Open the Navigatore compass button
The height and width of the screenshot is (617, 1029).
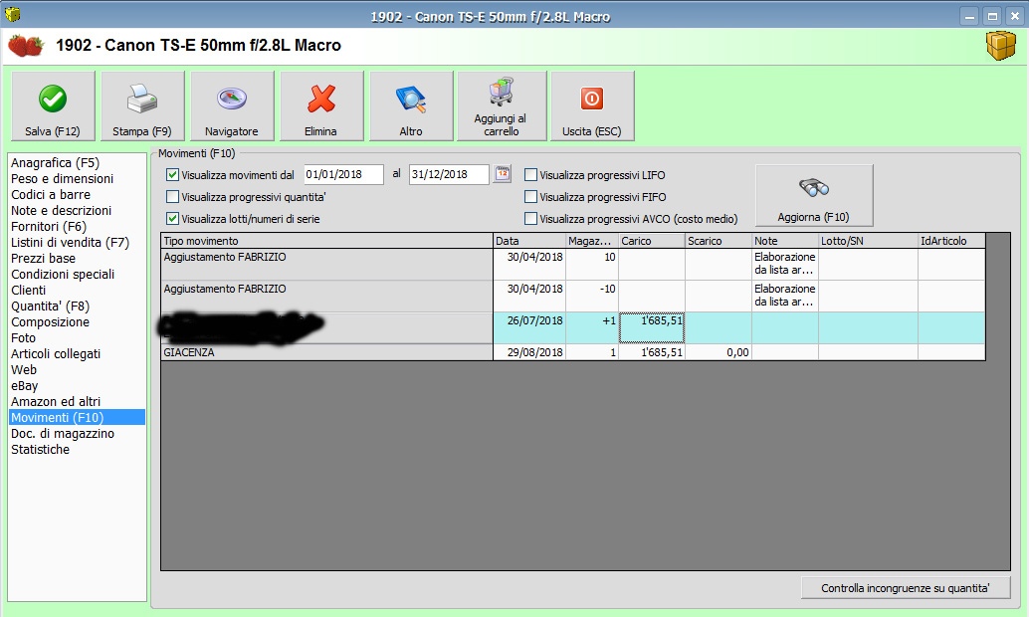[232, 105]
